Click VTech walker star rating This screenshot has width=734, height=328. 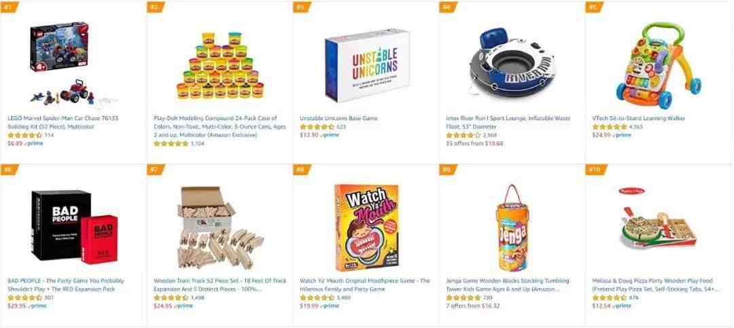[x=609, y=127]
